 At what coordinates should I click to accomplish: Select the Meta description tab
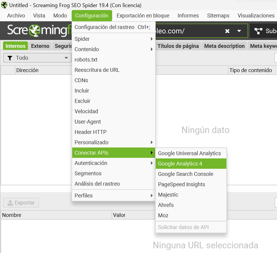(224, 46)
